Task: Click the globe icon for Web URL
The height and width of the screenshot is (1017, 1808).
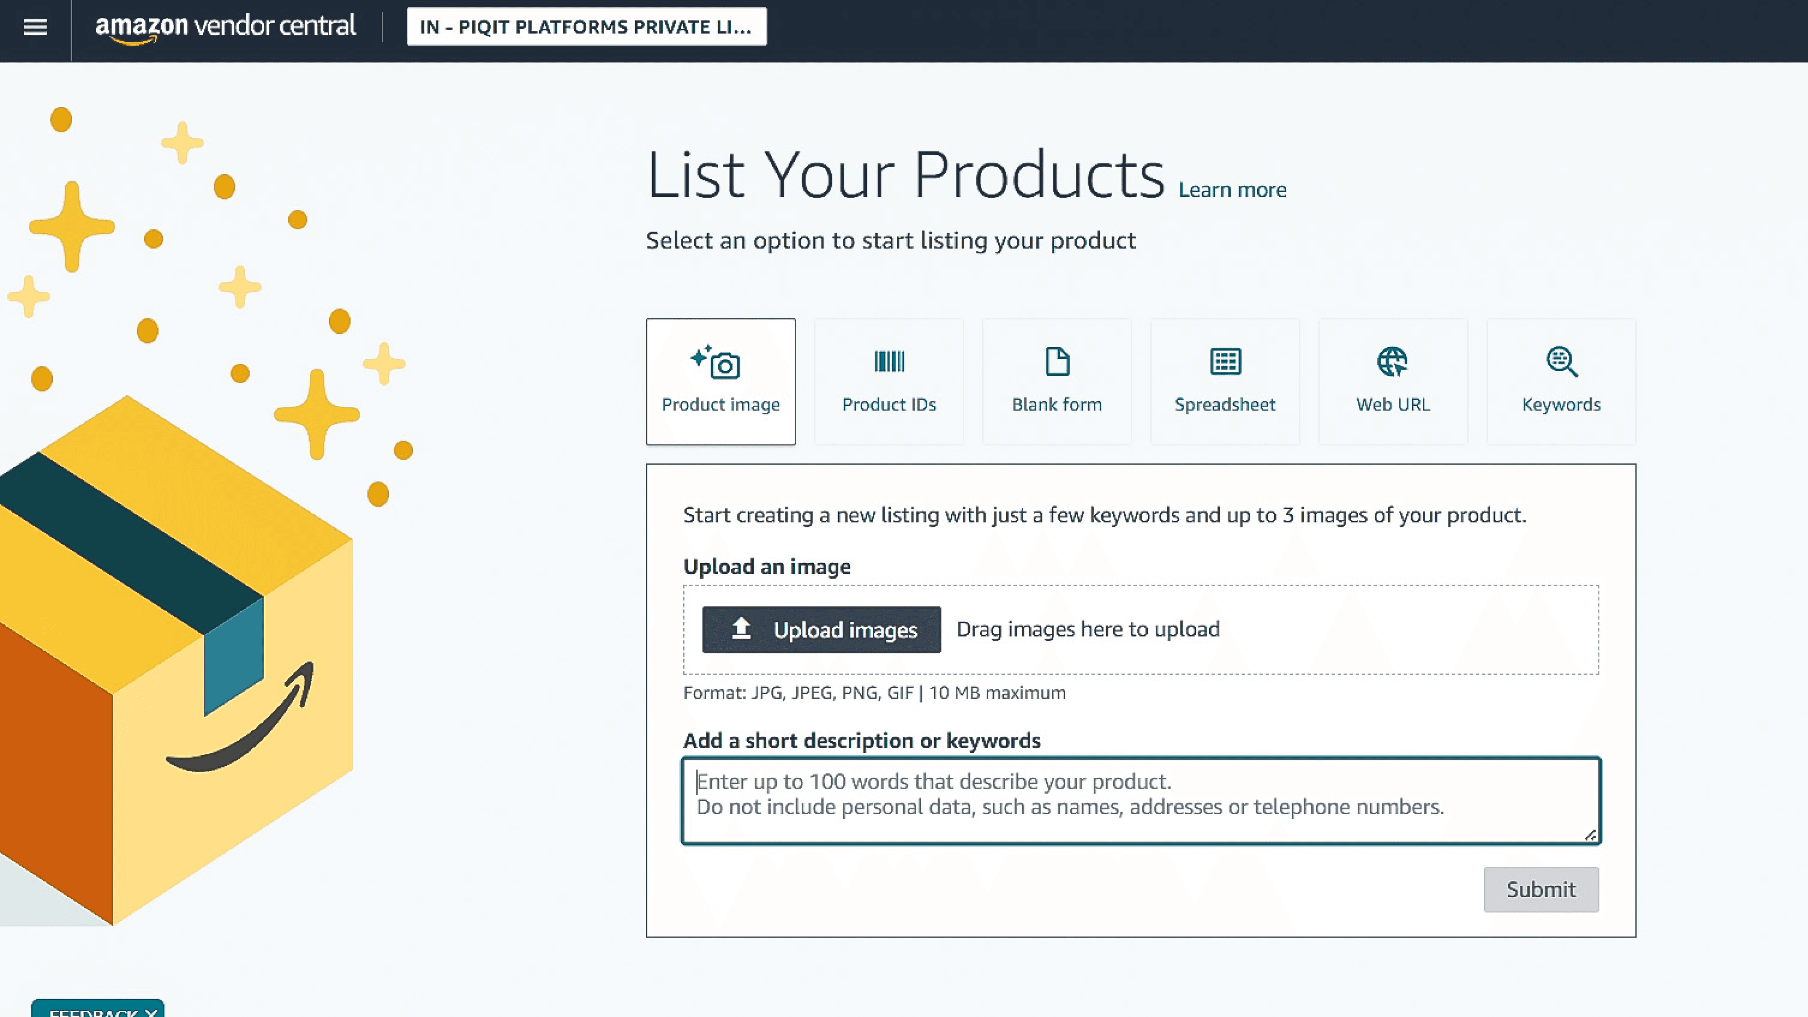Action: pyautogui.click(x=1393, y=362)
